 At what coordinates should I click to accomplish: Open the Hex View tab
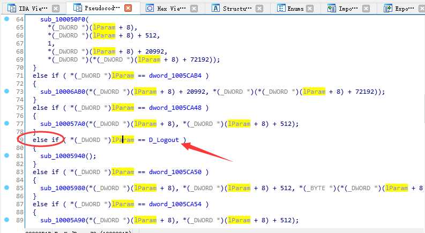[x=166, y=9]
